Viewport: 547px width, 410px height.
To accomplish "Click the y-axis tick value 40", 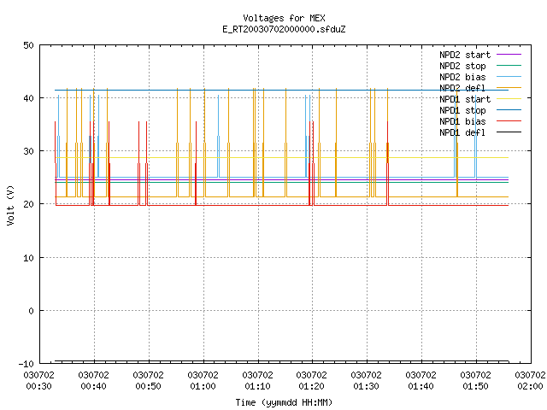I will click(x=28, y=98).
